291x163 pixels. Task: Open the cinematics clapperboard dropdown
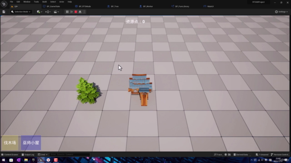click(56, 12)
